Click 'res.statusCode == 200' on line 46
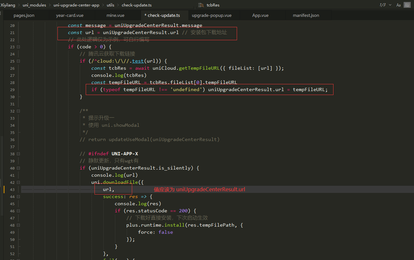The height and width of the screenshot is (260, 414). coord(157,211)
